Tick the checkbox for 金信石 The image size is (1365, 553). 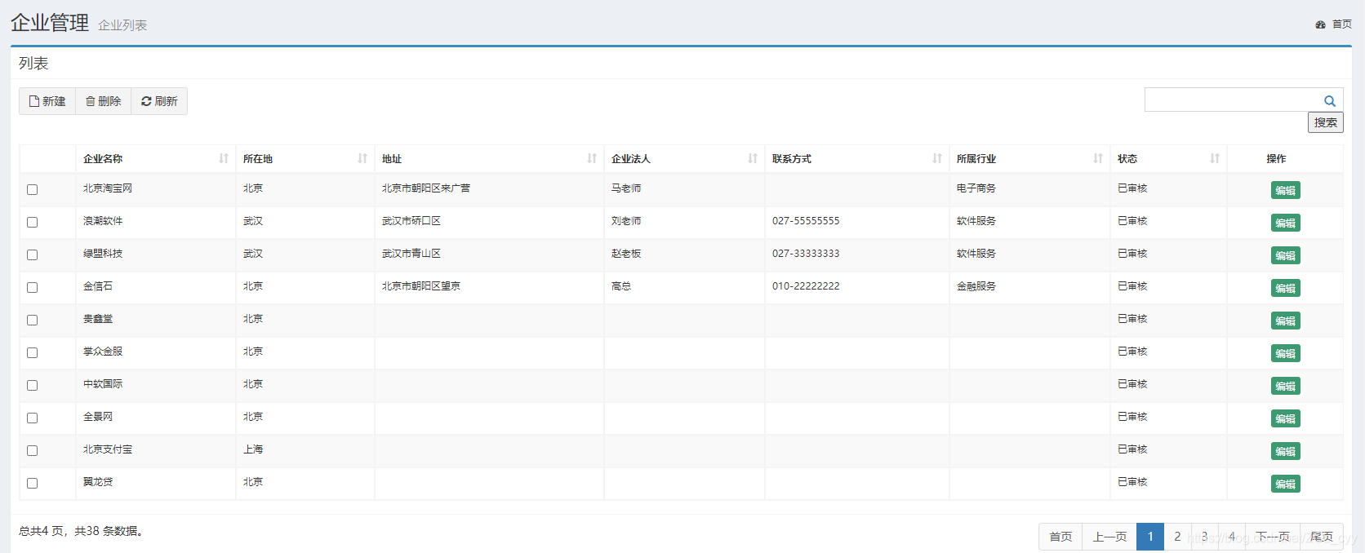pos(32,287)
